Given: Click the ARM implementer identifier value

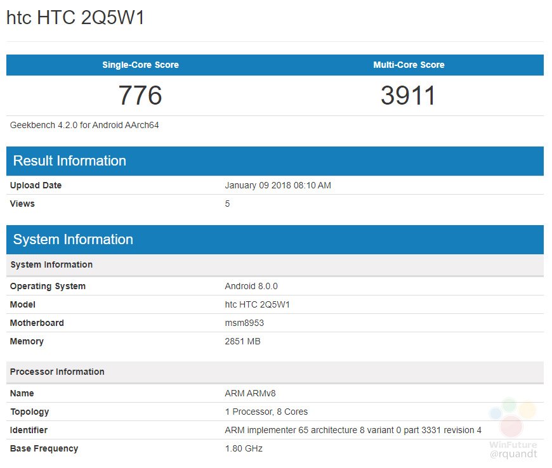Looking at the screenshot, I should click(x=353, y=430).
